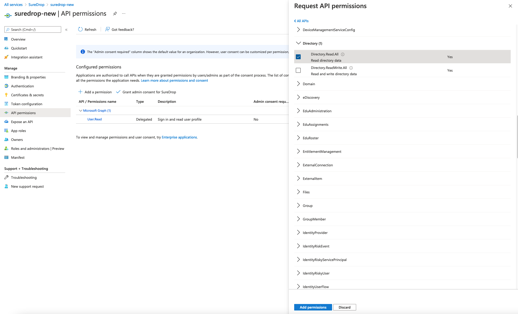Open the more options ellipsis in header
The height and width of the screenshot is (314, 518).
point(124,14)
